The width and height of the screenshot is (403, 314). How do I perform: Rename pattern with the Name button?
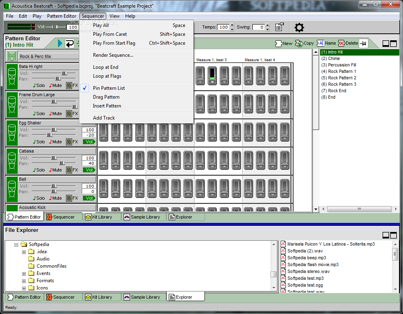click(x=327, y=43)
